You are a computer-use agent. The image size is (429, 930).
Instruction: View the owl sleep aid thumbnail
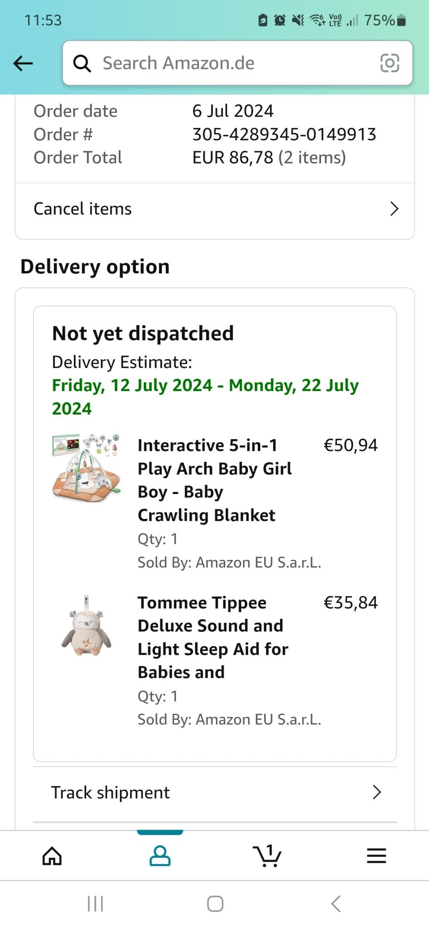click(x=86, y=626)
